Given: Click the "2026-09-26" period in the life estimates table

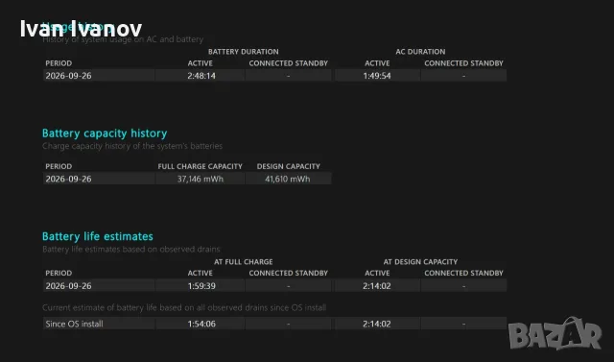Looking at the screenshot, I should point(68,286).
